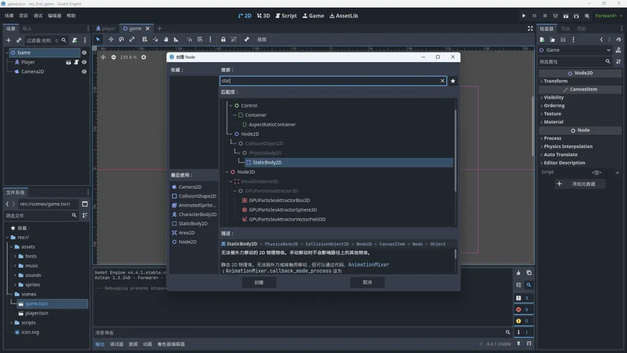Switch to the player scene tab

coord(106,28)
